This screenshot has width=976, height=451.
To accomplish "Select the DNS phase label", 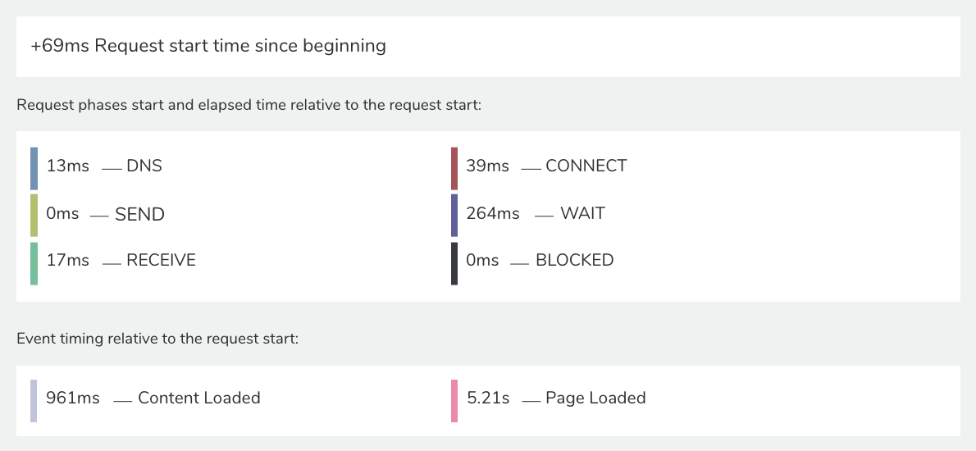I will 144,166.
